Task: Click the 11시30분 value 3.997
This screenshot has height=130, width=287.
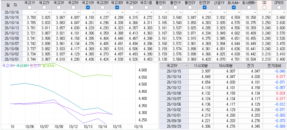Action: pos(206,71)
